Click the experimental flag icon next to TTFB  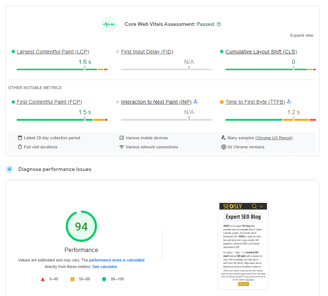coord(288,101)
